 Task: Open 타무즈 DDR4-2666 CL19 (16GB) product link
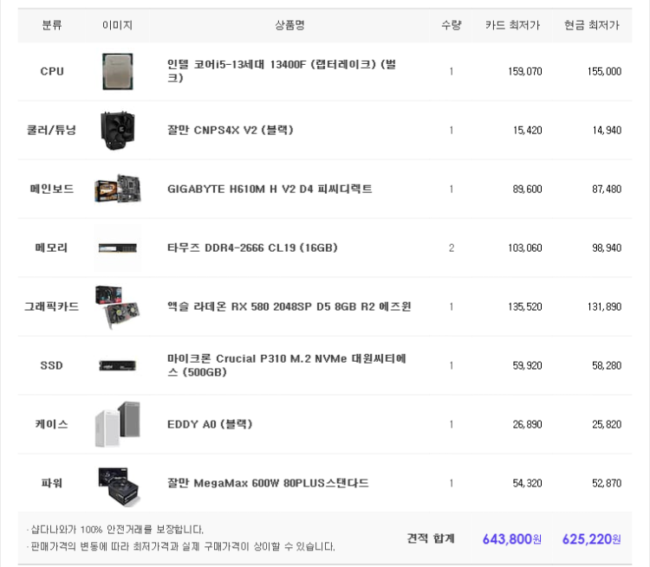click(252, 248)
